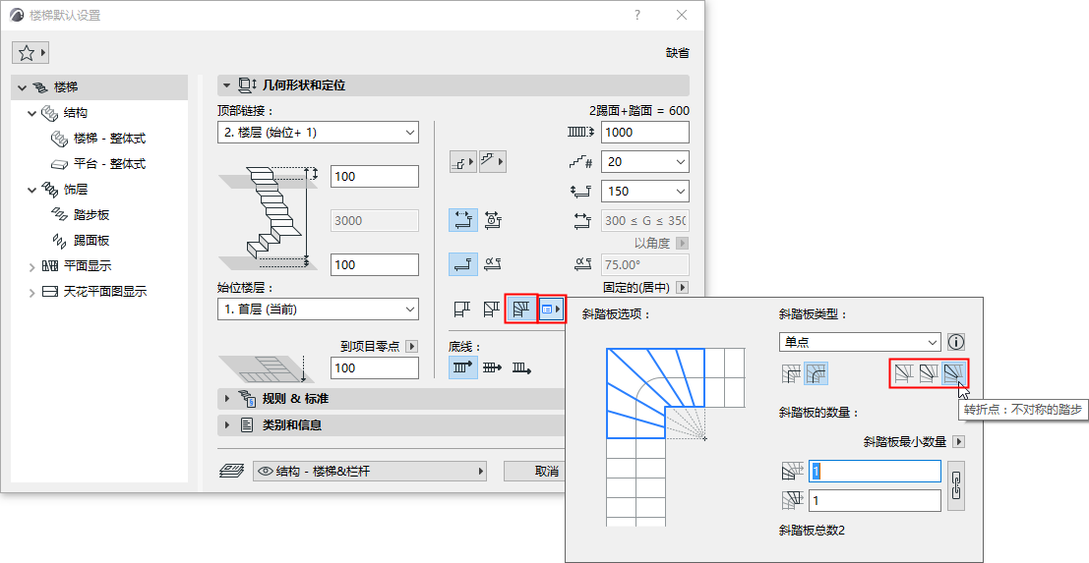Open the stair start step options flyout
Image resolution: width=1089 pixels, height=563 pixels.
[x=462, y=162]
